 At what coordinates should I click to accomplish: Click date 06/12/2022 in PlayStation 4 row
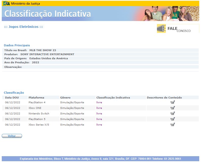(x=13, y=103)
